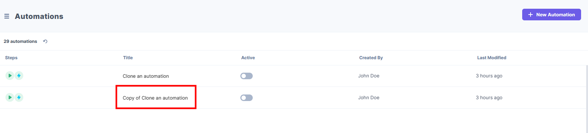Click John Doe in the Copy of Clone row
The image size is (588, 133).
(x=369, y=97)
